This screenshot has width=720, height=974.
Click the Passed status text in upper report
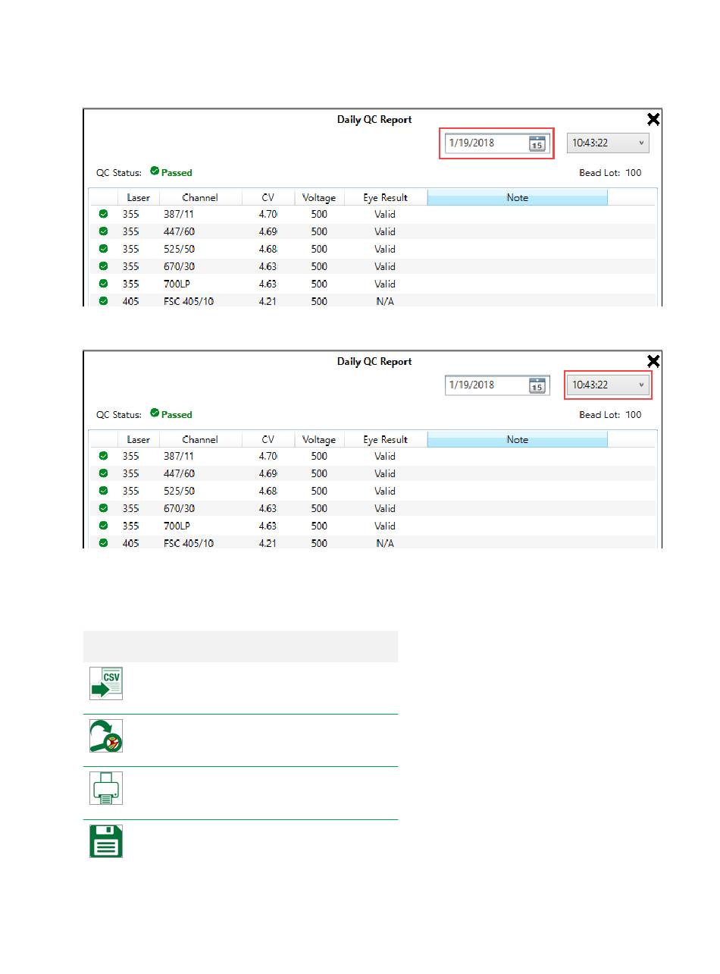pyautogui.click(x=177, y=172)
